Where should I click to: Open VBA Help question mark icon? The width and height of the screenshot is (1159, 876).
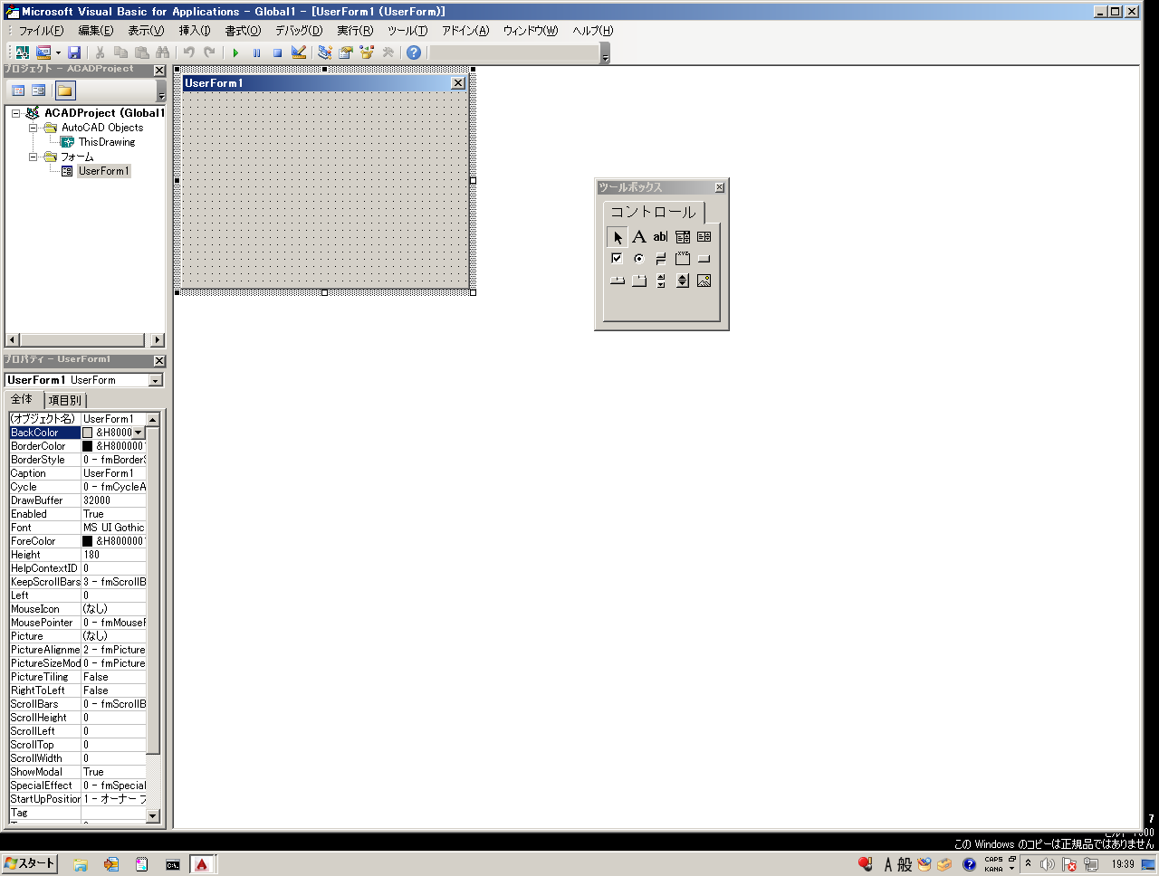point(414,52)
